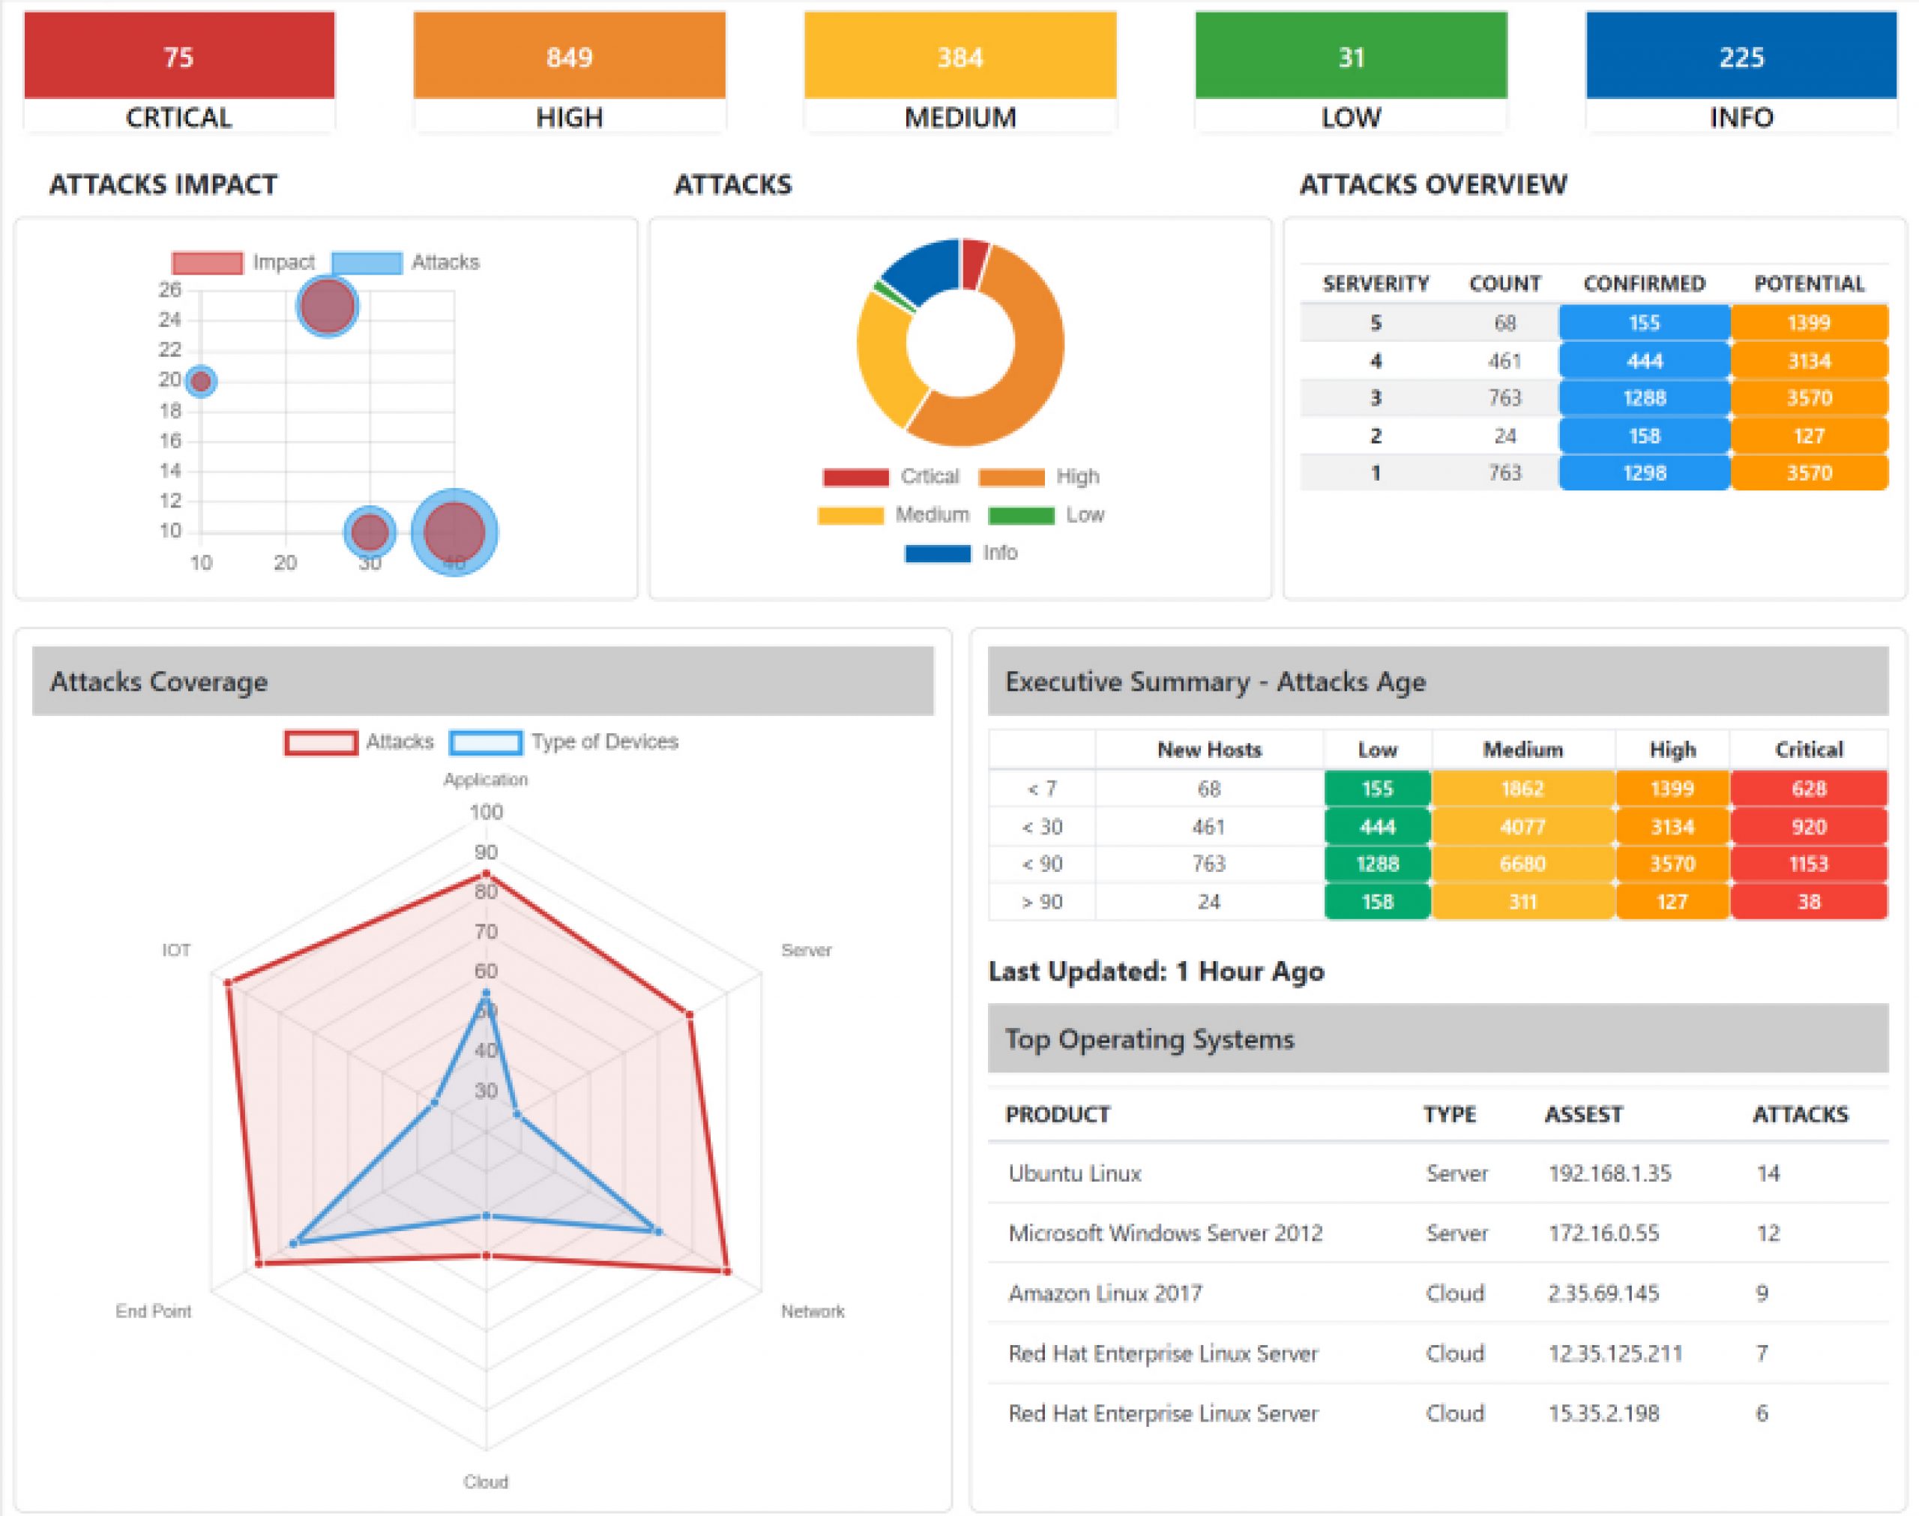Image resolution: width=1919 pixels, height=1516 pixels.
Task: Select the Amazon Linux 2017 row
Action: click(1439, 1293)
